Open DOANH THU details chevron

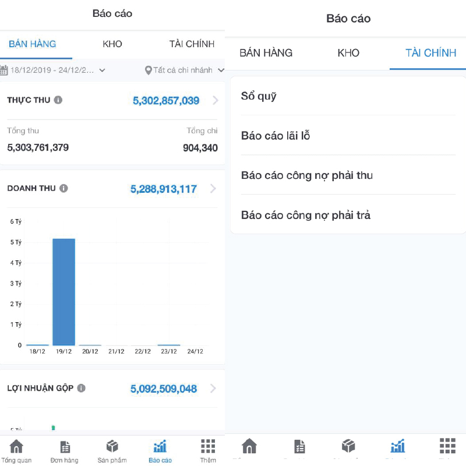pyautogui.click(x=213, y=189)
